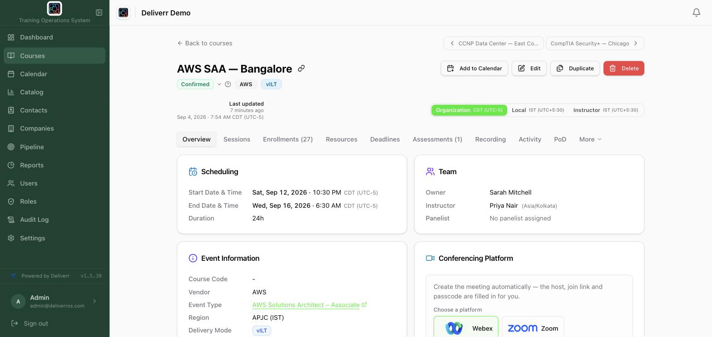Click the Conferencing Platform camera icon
712x337 pixels.
coord(430,258)
